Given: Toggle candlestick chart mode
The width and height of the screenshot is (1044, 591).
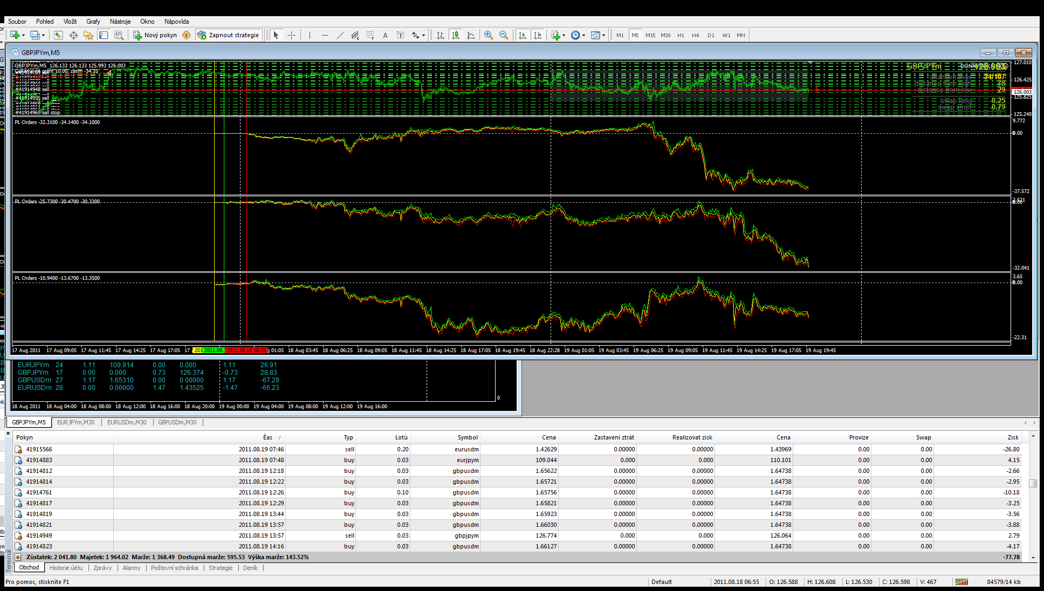Looking at the screenshot, I should click(456, 35).
